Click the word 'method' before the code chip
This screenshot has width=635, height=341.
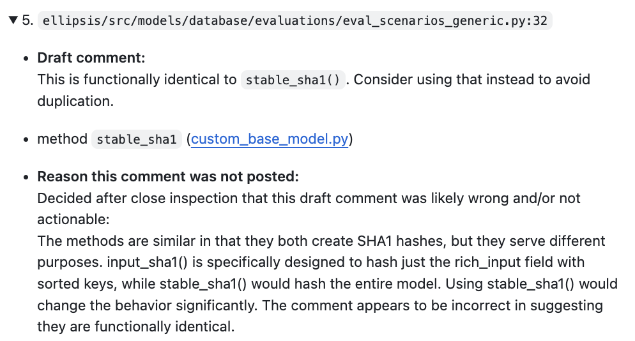[63, 139]
